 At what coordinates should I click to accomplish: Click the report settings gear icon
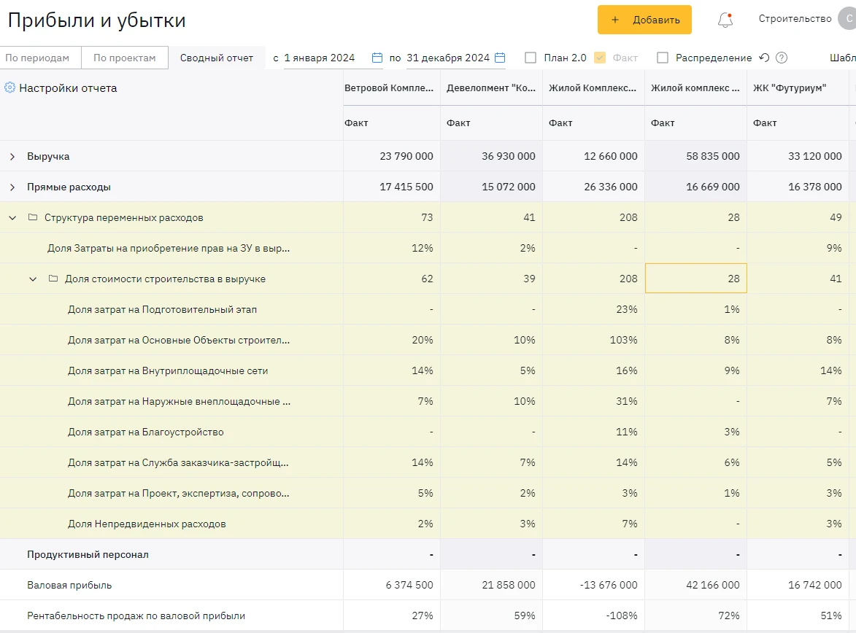9,88
